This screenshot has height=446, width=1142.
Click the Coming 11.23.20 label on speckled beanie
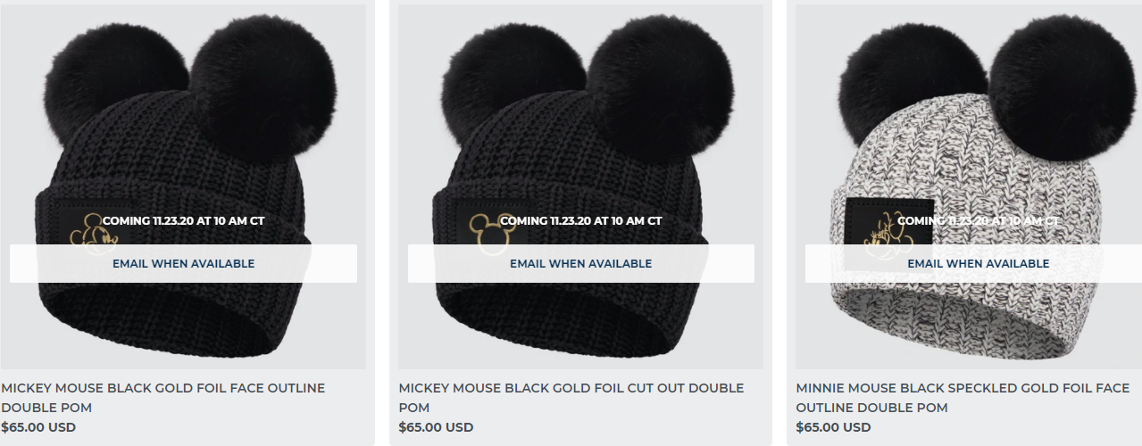pyautogui.click(x=979, y=220)
